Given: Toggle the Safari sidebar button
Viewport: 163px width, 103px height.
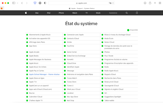Looking at the screenshot, I should point(14,3).
